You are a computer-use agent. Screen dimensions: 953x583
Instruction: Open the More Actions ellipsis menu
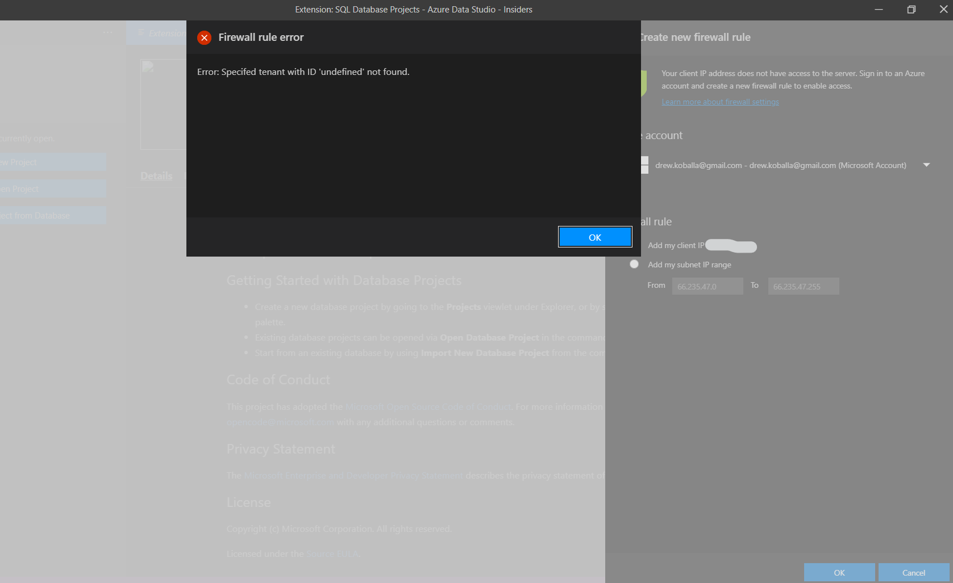[108, 32]
